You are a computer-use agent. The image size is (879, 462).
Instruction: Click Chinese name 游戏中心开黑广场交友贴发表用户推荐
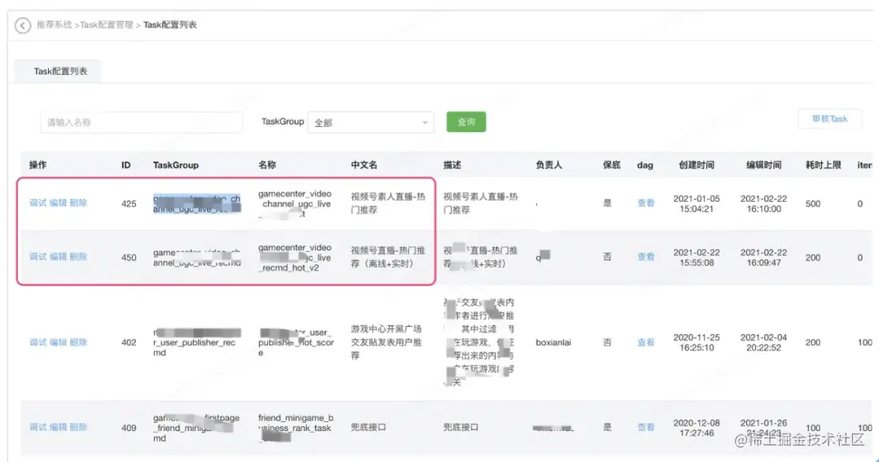click(387, 342)
